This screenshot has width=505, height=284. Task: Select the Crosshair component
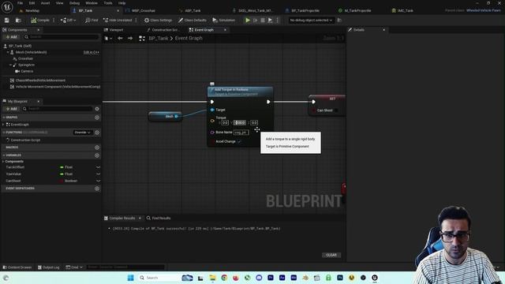pos(25,58)
